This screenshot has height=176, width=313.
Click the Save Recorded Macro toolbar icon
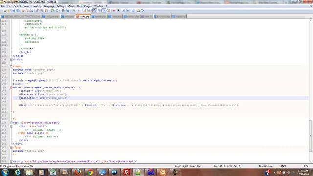point(132,10)
